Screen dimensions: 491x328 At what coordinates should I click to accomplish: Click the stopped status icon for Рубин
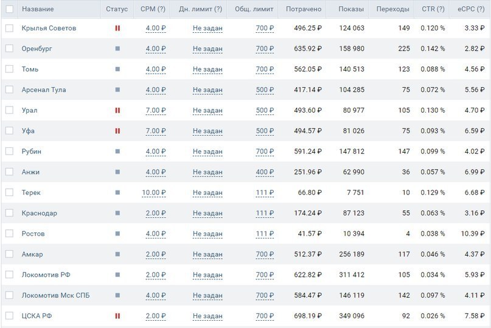tap(117, 152)
